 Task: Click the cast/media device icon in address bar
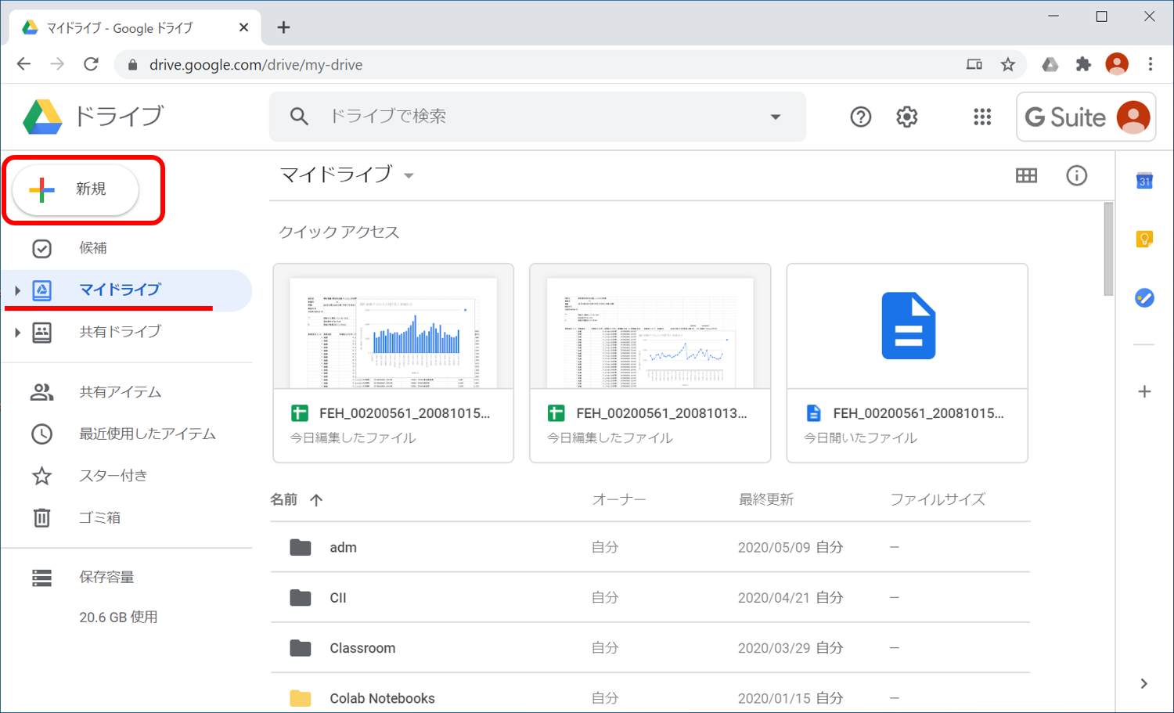(974, 64)
